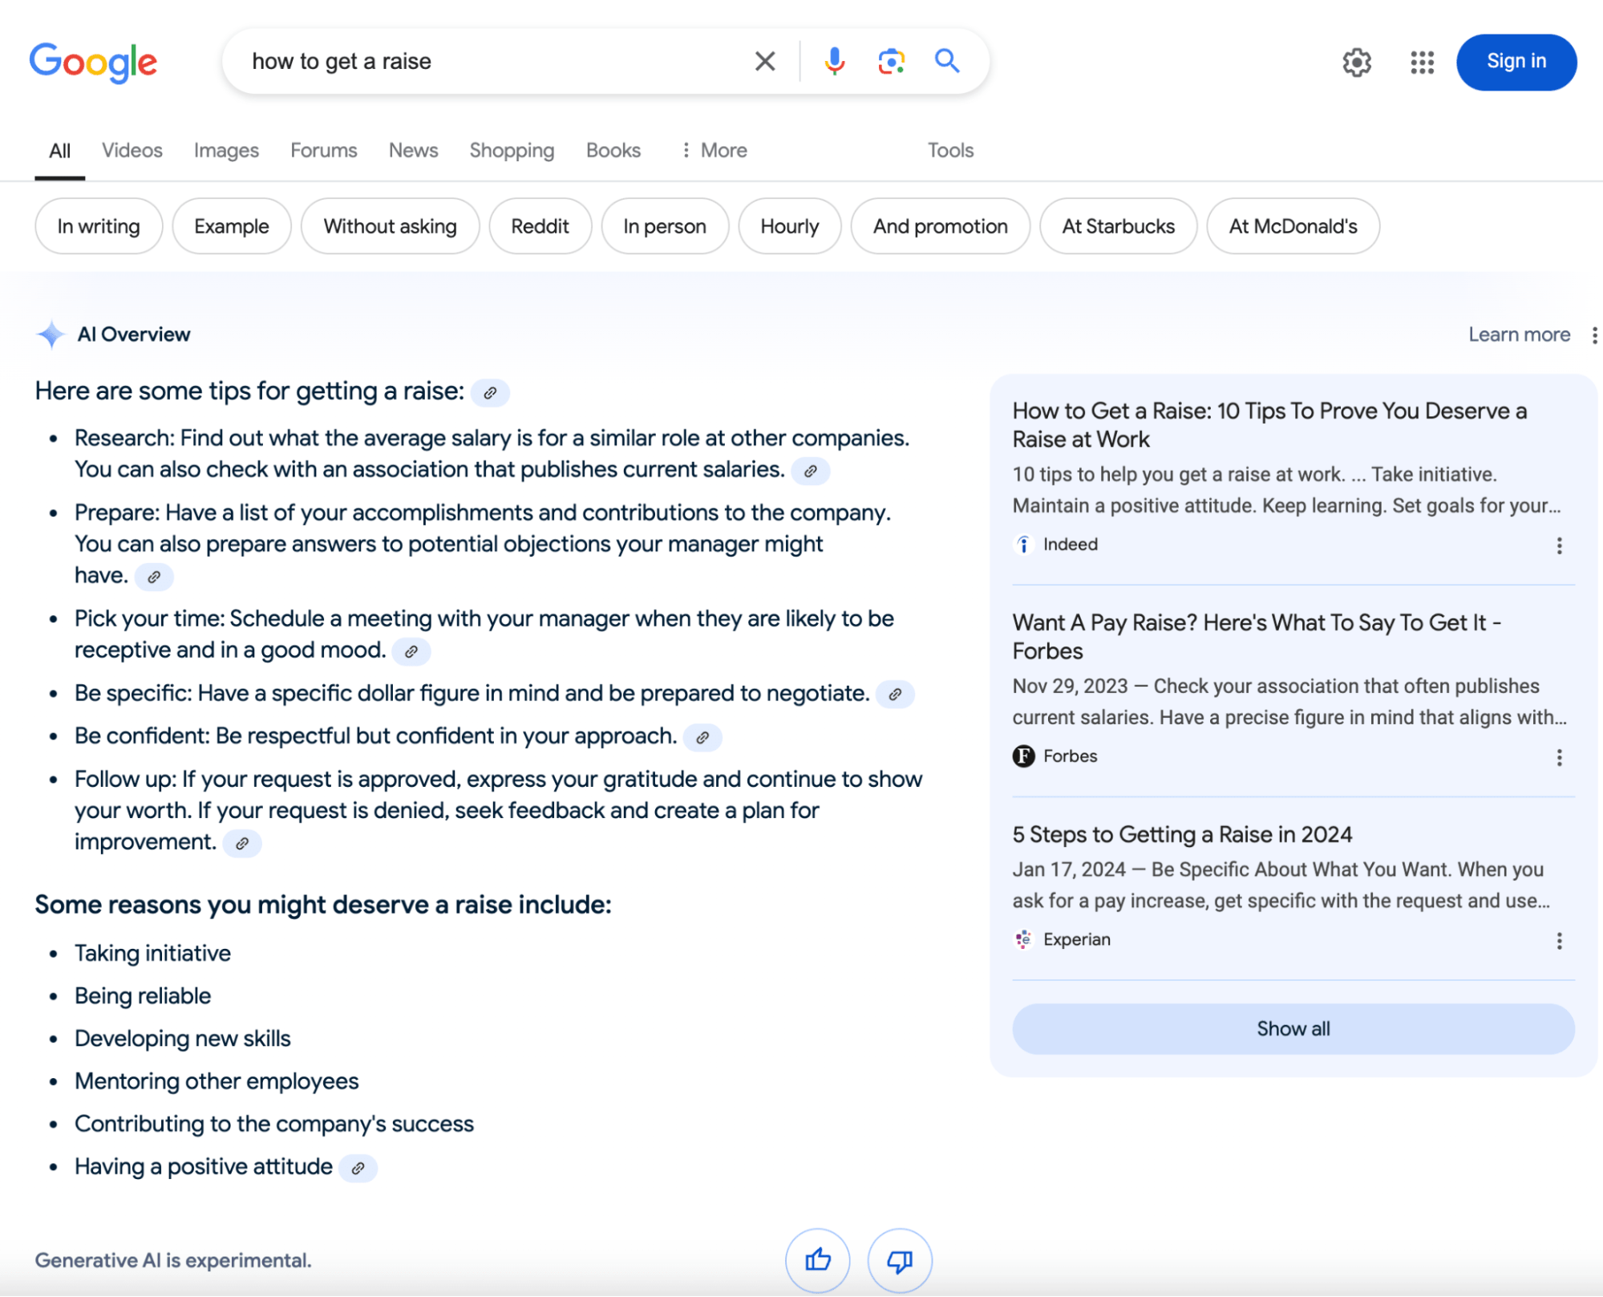Select the 'Hourly' filter chip
The width and height of the screenshot is (1603, 1297).
coord(789,226)
